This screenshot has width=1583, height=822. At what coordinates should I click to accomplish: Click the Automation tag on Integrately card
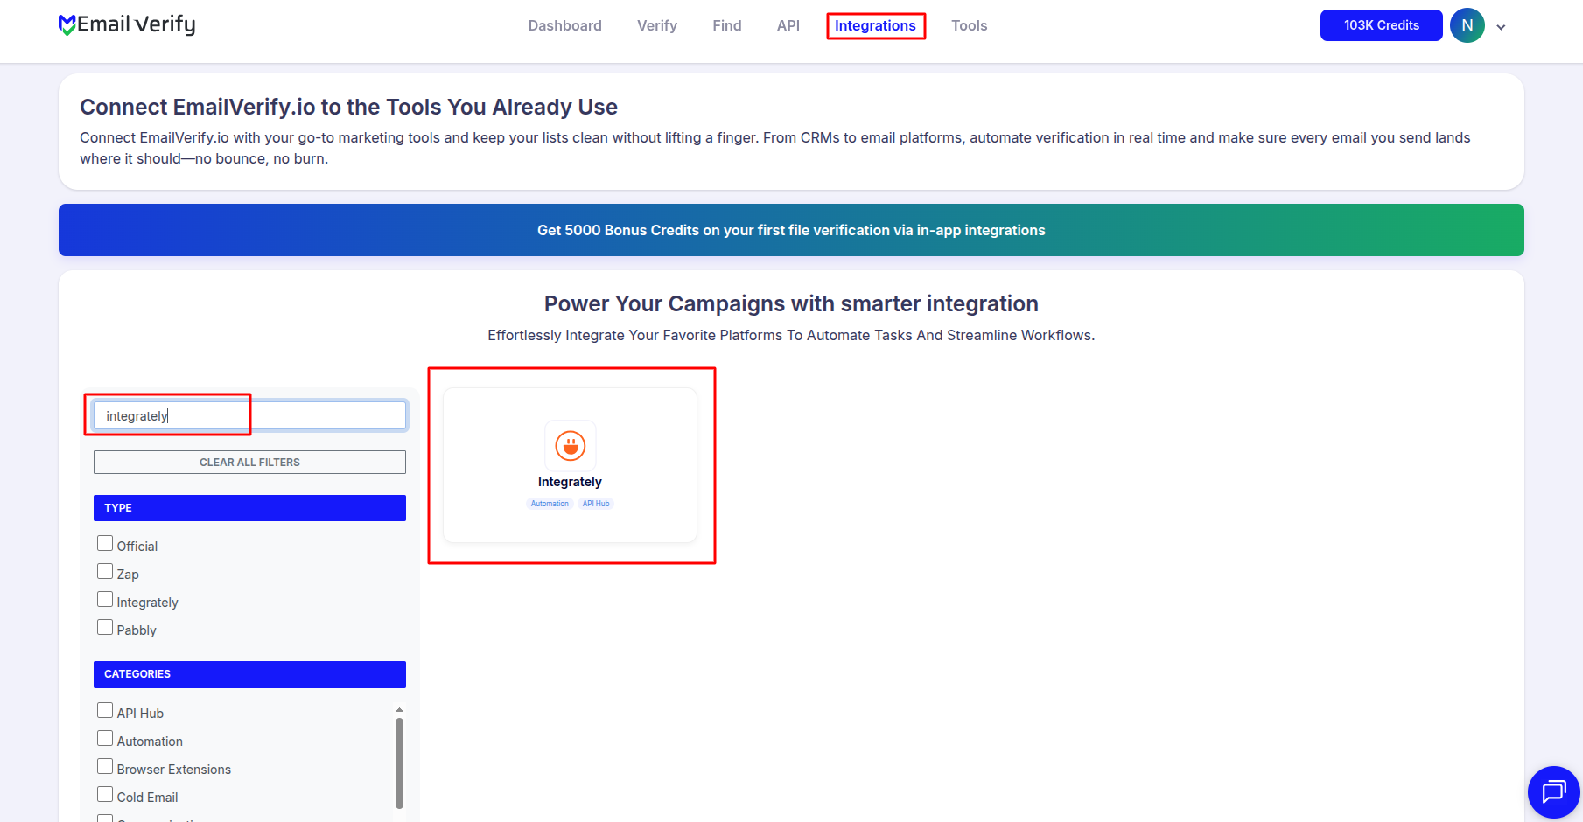tap(550, 504)
